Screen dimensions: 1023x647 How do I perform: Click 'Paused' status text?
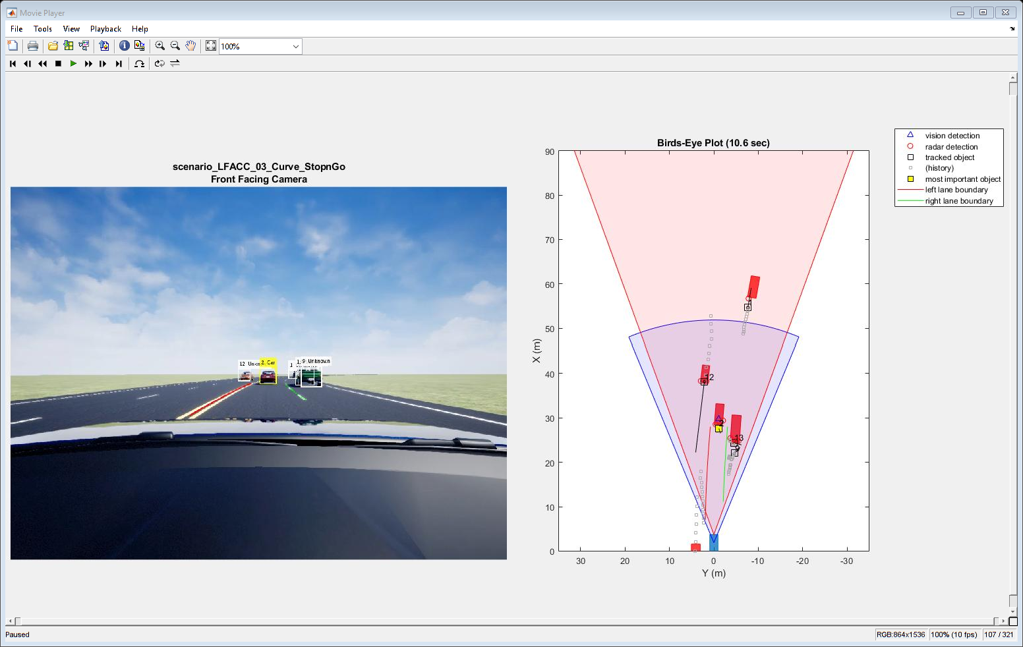pyautogui.click(x=18, y=634)
